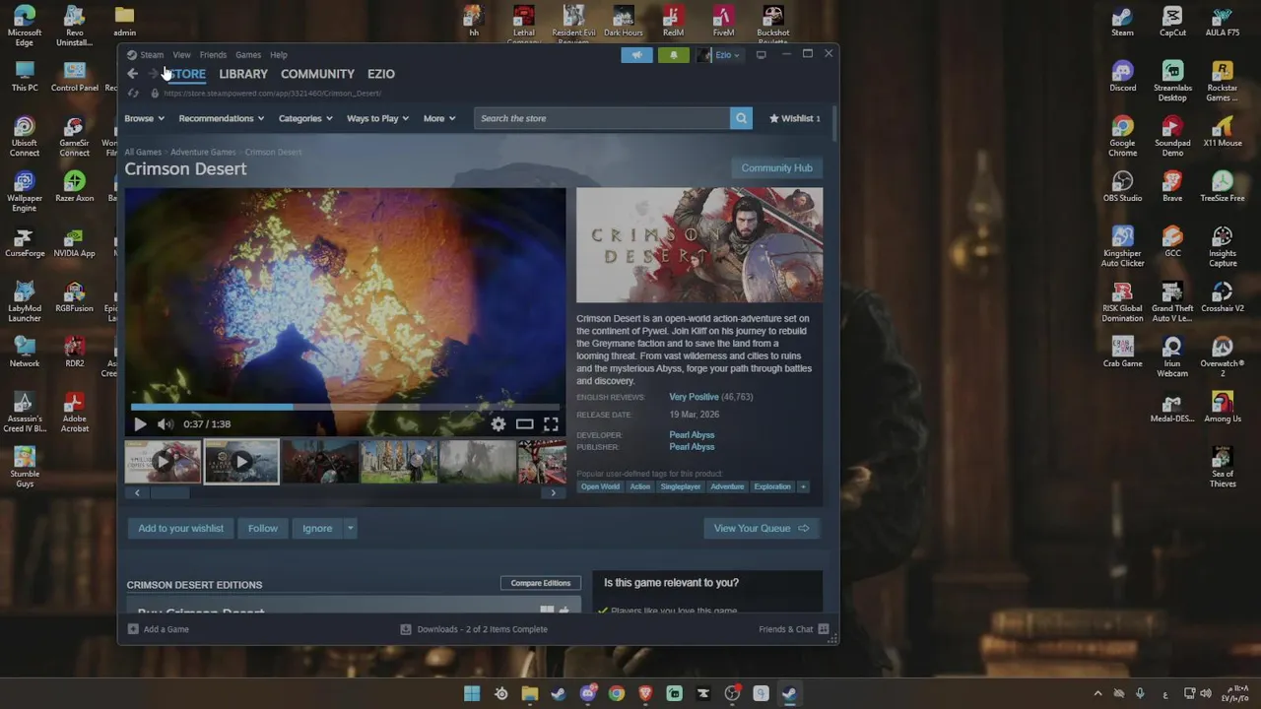Expand the Ways to Play dropdown
1261x709 pixels.
[378, 118]
